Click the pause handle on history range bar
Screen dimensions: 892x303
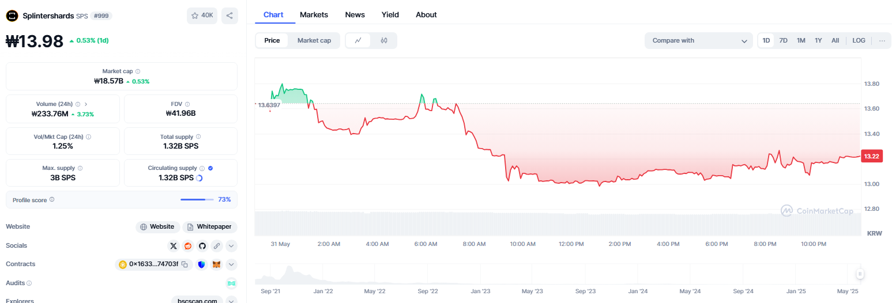pyautogui.click(x=860, y=274)
